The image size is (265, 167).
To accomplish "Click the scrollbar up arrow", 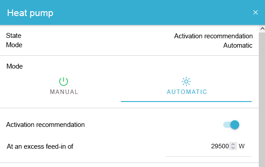I will click(262, 29).
